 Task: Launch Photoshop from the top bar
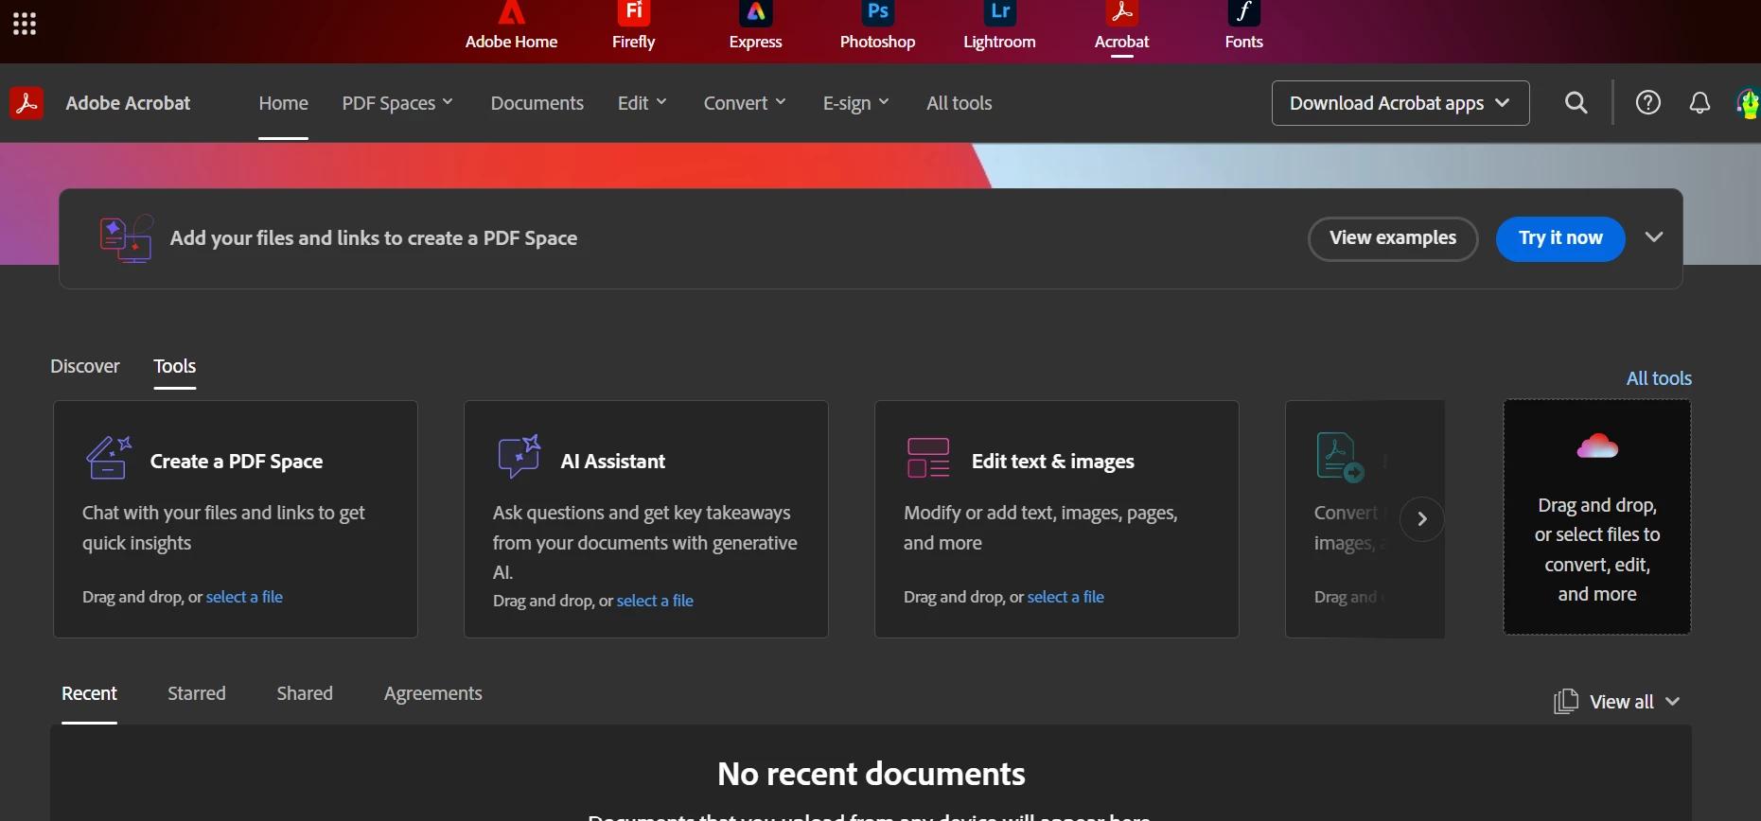(877, 26)
